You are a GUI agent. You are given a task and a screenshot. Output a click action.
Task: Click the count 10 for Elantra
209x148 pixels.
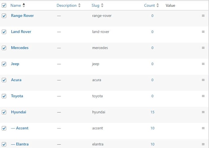point(152,144)
